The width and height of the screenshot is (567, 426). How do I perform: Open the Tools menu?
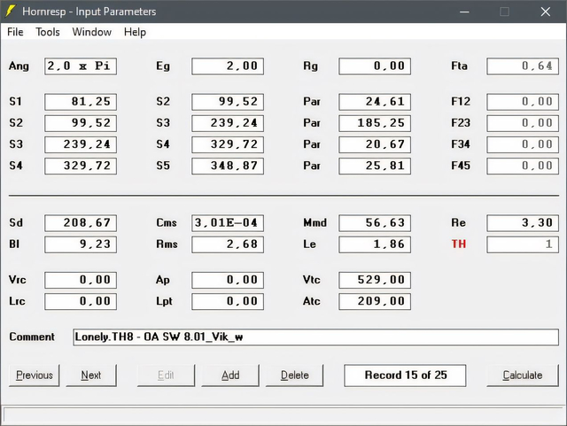point(48,32)
